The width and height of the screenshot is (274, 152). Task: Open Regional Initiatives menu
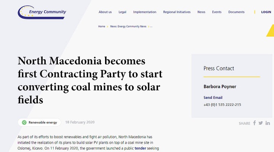click(177, 12)
